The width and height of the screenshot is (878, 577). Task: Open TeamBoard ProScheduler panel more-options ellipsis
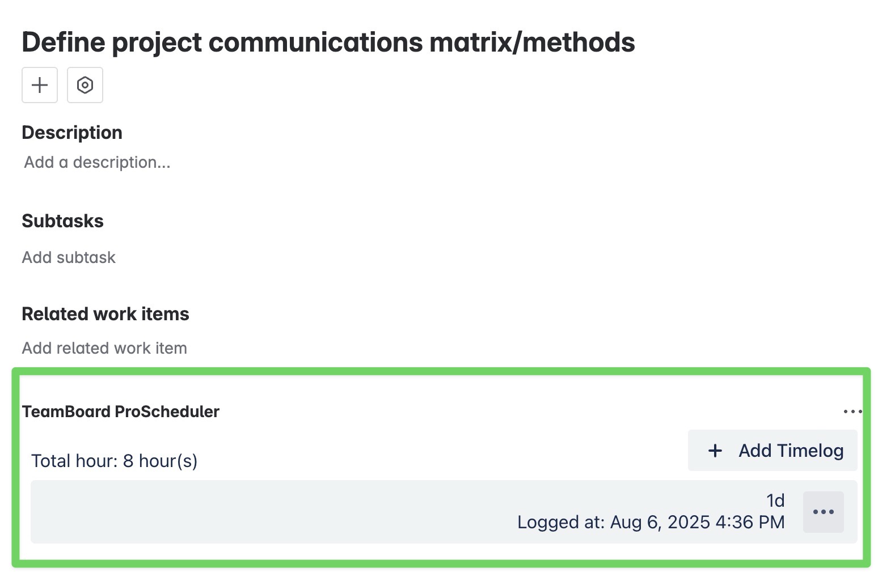(852, 411)
